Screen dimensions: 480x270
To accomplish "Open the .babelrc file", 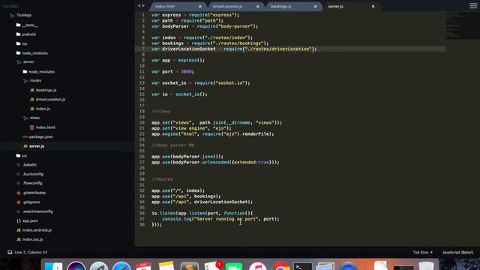I will (x=30, y=165).
